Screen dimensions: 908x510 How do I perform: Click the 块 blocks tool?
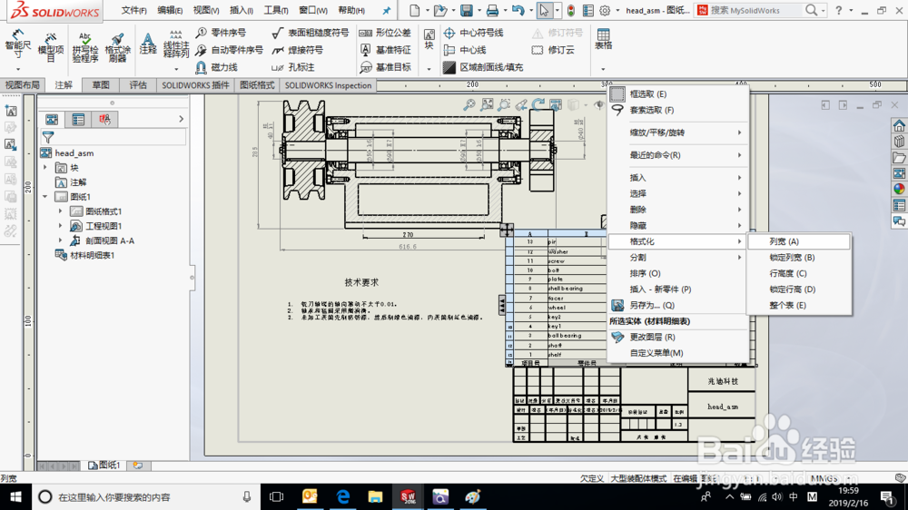[429, 39]
